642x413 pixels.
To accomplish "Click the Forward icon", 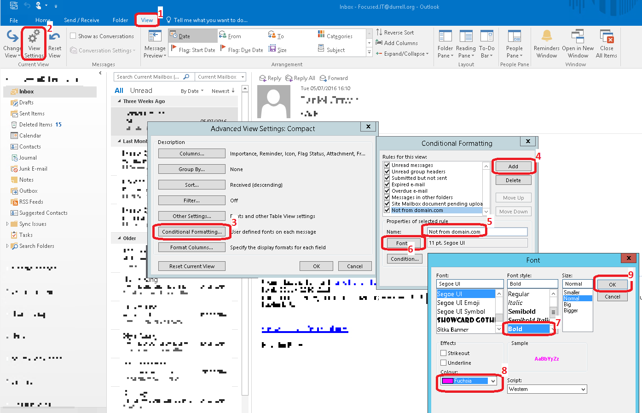I will coord(323,78).
